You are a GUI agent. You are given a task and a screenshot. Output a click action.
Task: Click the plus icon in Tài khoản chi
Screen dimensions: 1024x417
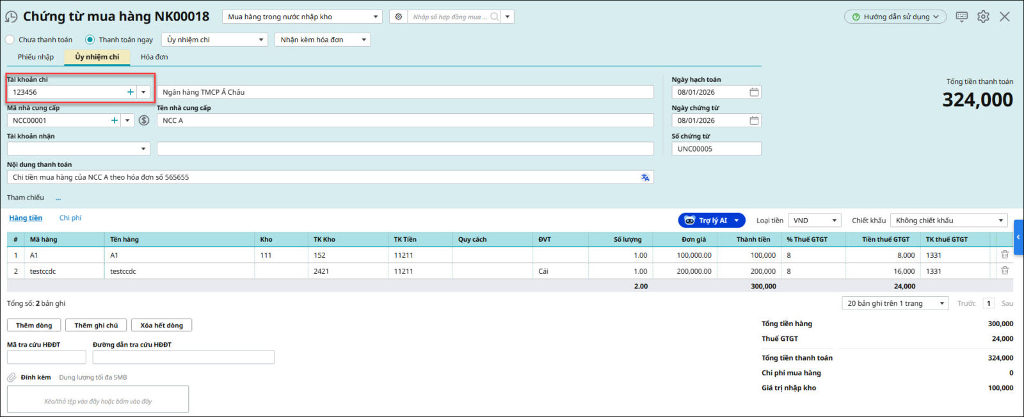point(131,92)
